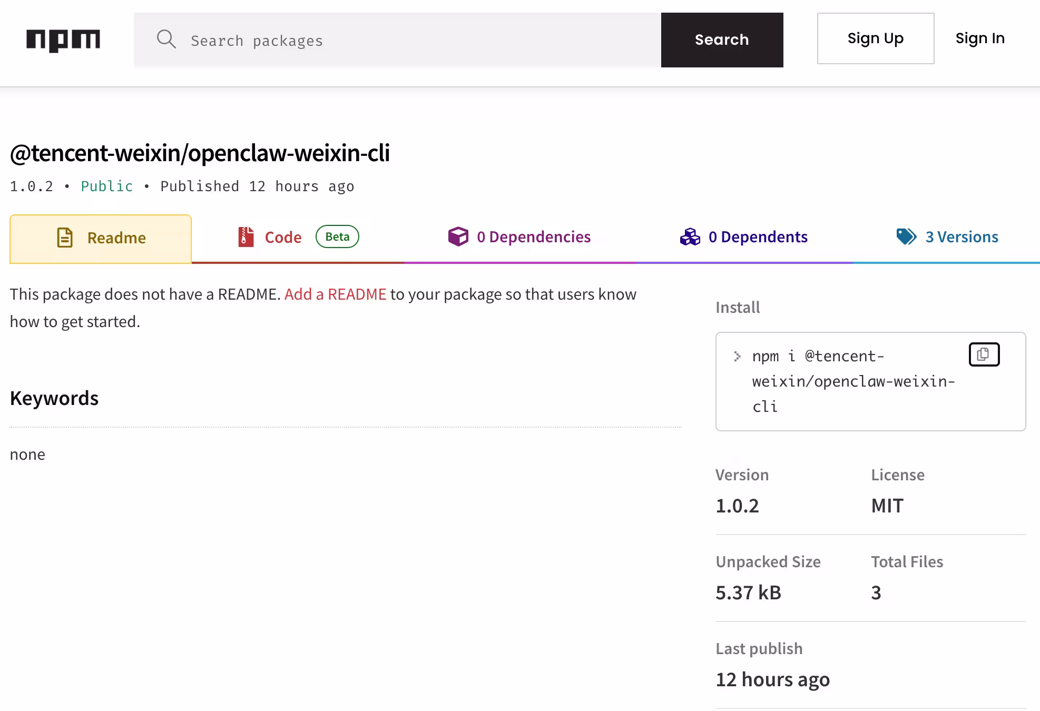Click the Dependents cubes icon
Image resolution: width=1040 pixels, height=711 pixels.
(689, 236)
